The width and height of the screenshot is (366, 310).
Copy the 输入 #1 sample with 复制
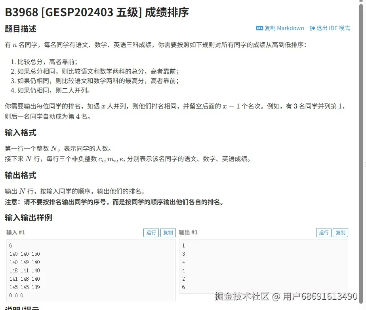click(x=168, y=232)
